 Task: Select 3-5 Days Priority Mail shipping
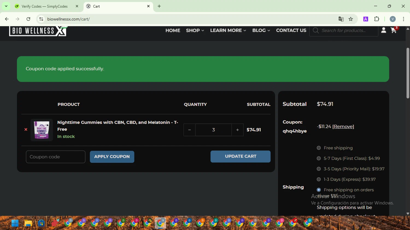pos(319,169)
